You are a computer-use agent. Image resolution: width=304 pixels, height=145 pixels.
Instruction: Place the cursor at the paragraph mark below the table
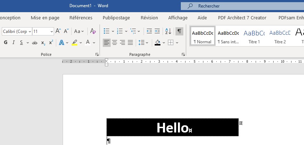(x=109, y=141)
